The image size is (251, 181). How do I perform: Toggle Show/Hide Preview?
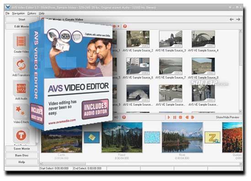[228, 117]
